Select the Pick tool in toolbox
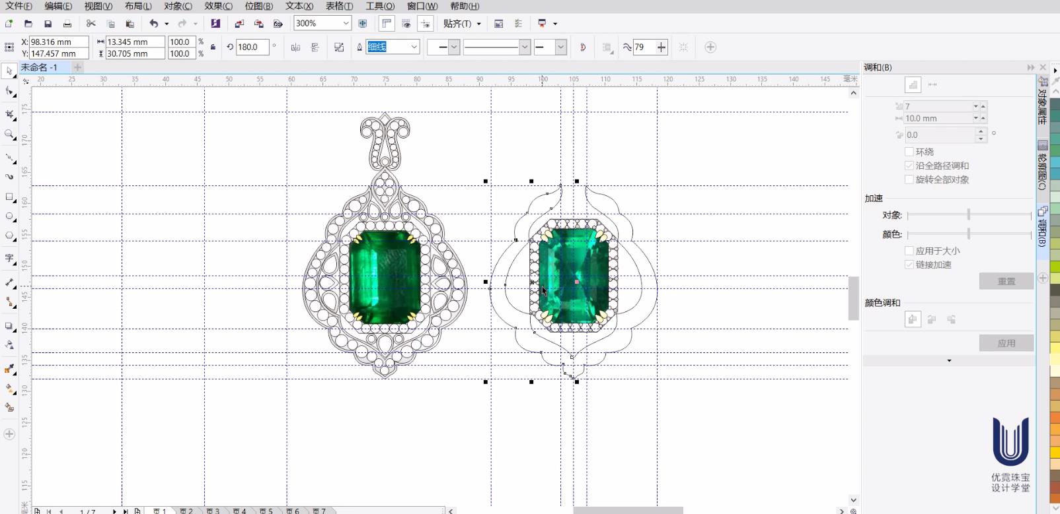 point(9,71)
